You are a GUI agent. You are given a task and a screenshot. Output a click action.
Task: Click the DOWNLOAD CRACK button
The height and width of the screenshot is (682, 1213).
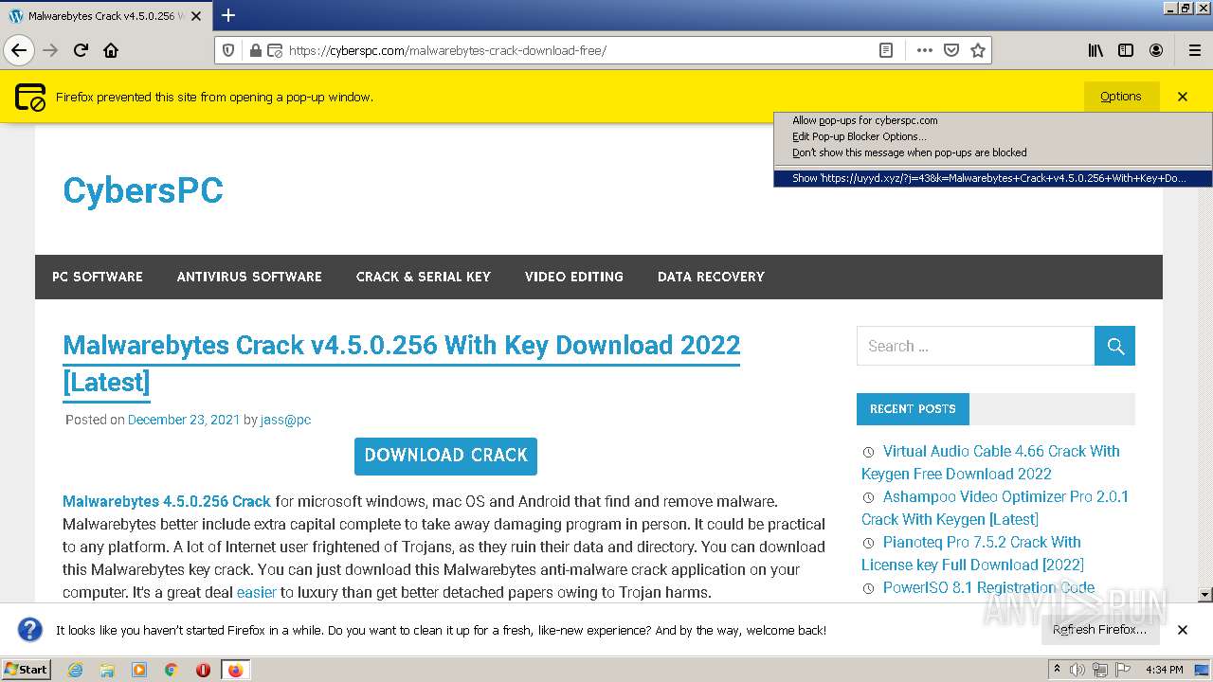(445, 456)
